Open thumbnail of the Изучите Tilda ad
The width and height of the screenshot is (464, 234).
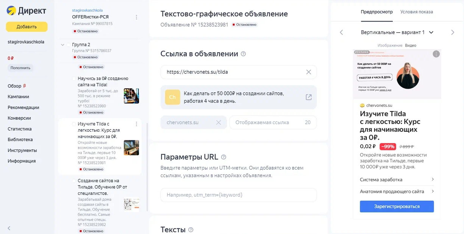click(x=131, y=148)
